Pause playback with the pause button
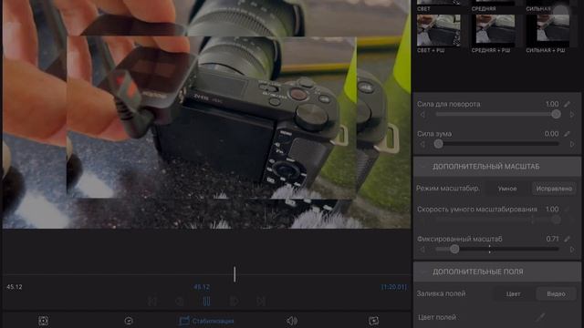Viewport: 584px width, 328px height. coord(207,302)
